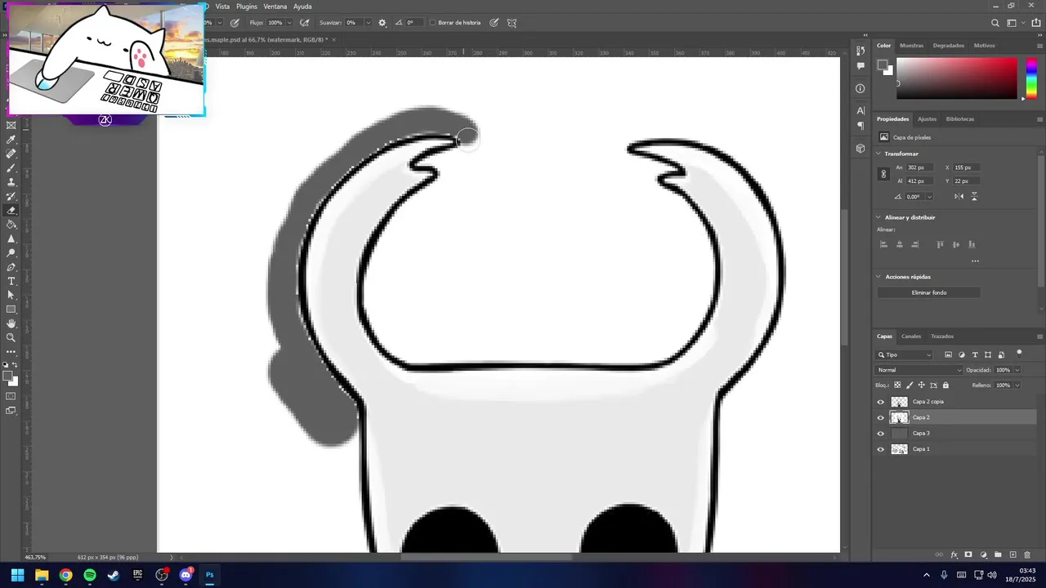Switch to the Trazados tab

(x=942, y=336)
